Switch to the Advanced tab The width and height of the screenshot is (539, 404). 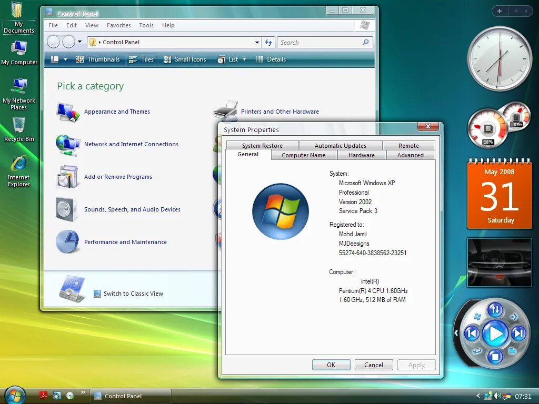[410, 155]
